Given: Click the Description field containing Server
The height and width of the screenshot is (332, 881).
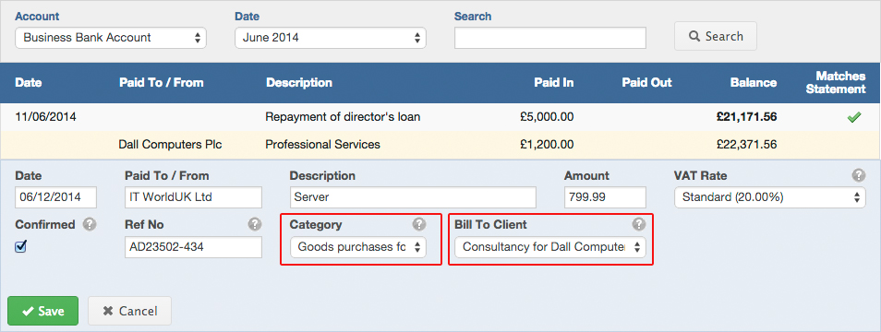Looking at the screenshot, I should 413,197.
